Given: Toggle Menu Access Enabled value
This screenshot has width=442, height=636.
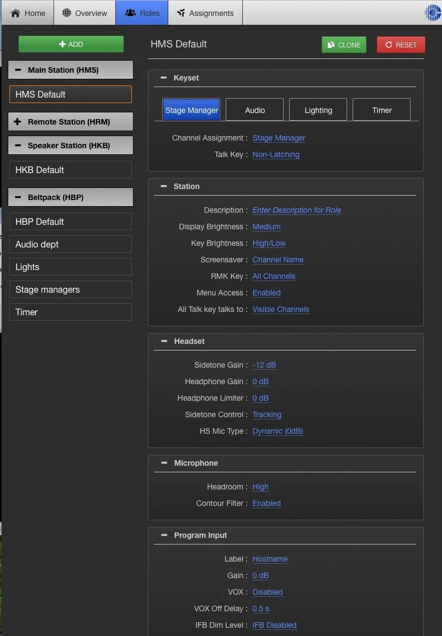Looking at the screenshot, I should click(x=267, y=293).
